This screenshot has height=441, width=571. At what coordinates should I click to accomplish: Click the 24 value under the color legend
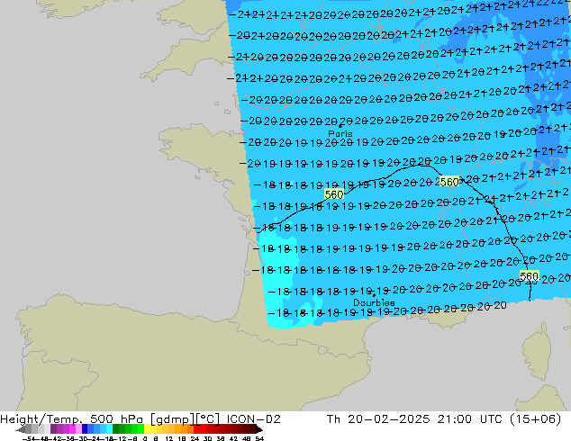[x=195, y=438]
